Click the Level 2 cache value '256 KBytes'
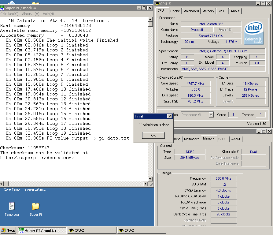The width and height of the screenshot is (273, 235). [250, 95]
